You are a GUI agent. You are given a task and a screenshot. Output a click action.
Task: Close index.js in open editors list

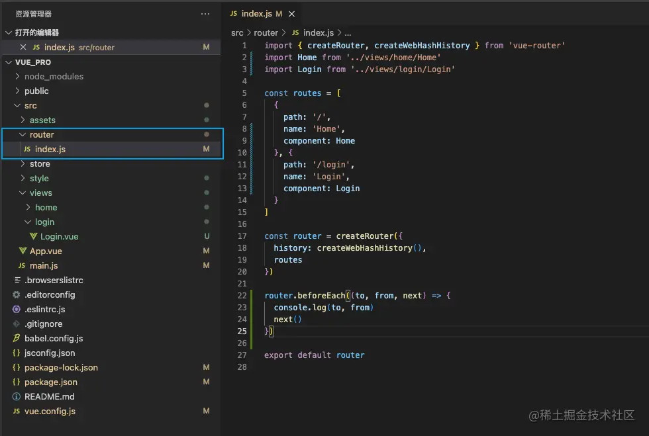[x=23, y=47]
